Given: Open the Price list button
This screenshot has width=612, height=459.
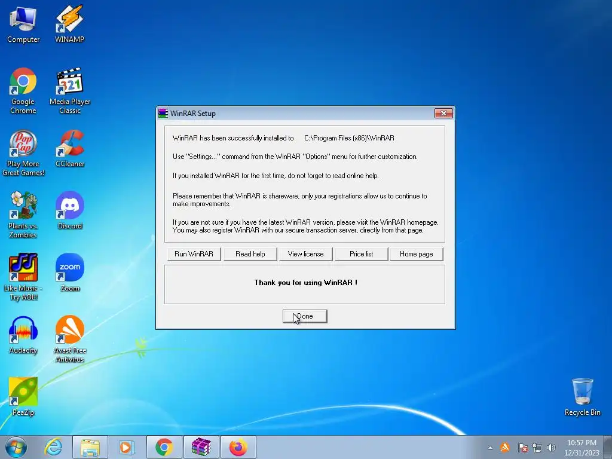Looking at the screenshot, I should [x=361, y=254].
